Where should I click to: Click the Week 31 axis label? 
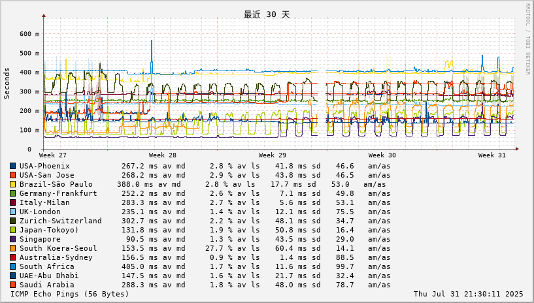pyautogui.click(x=492, y=155)
